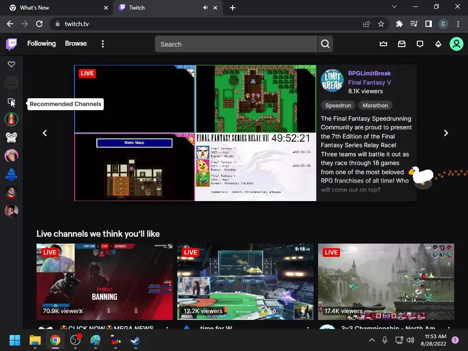This screenshot has width=468, height=351.
Task: Open the volume control in system tray
Action: 410,340
